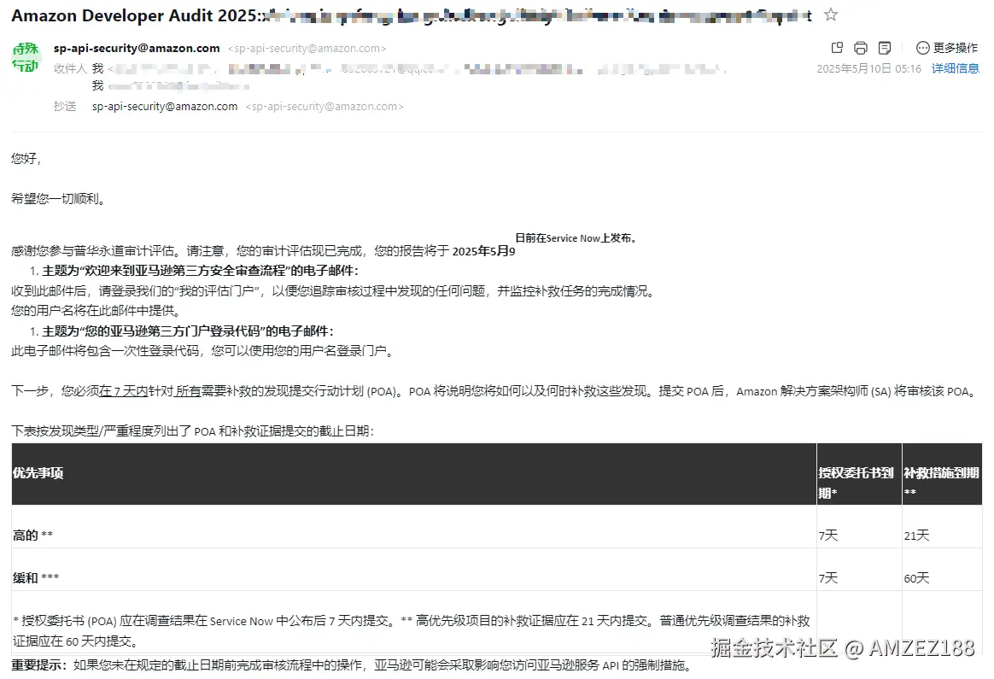
Task: Click the 收件人 label
Action: point(70,68)
